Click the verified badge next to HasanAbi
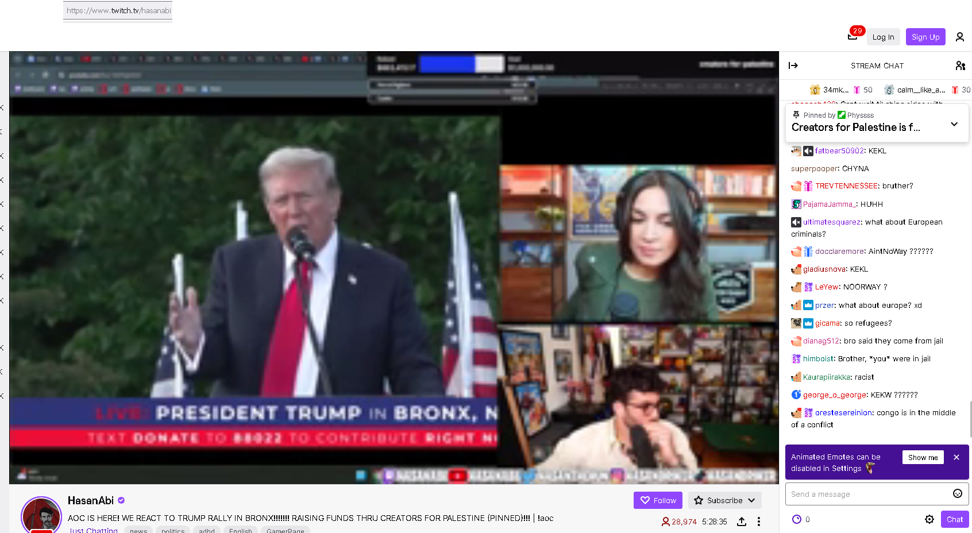 coord(121,500)
